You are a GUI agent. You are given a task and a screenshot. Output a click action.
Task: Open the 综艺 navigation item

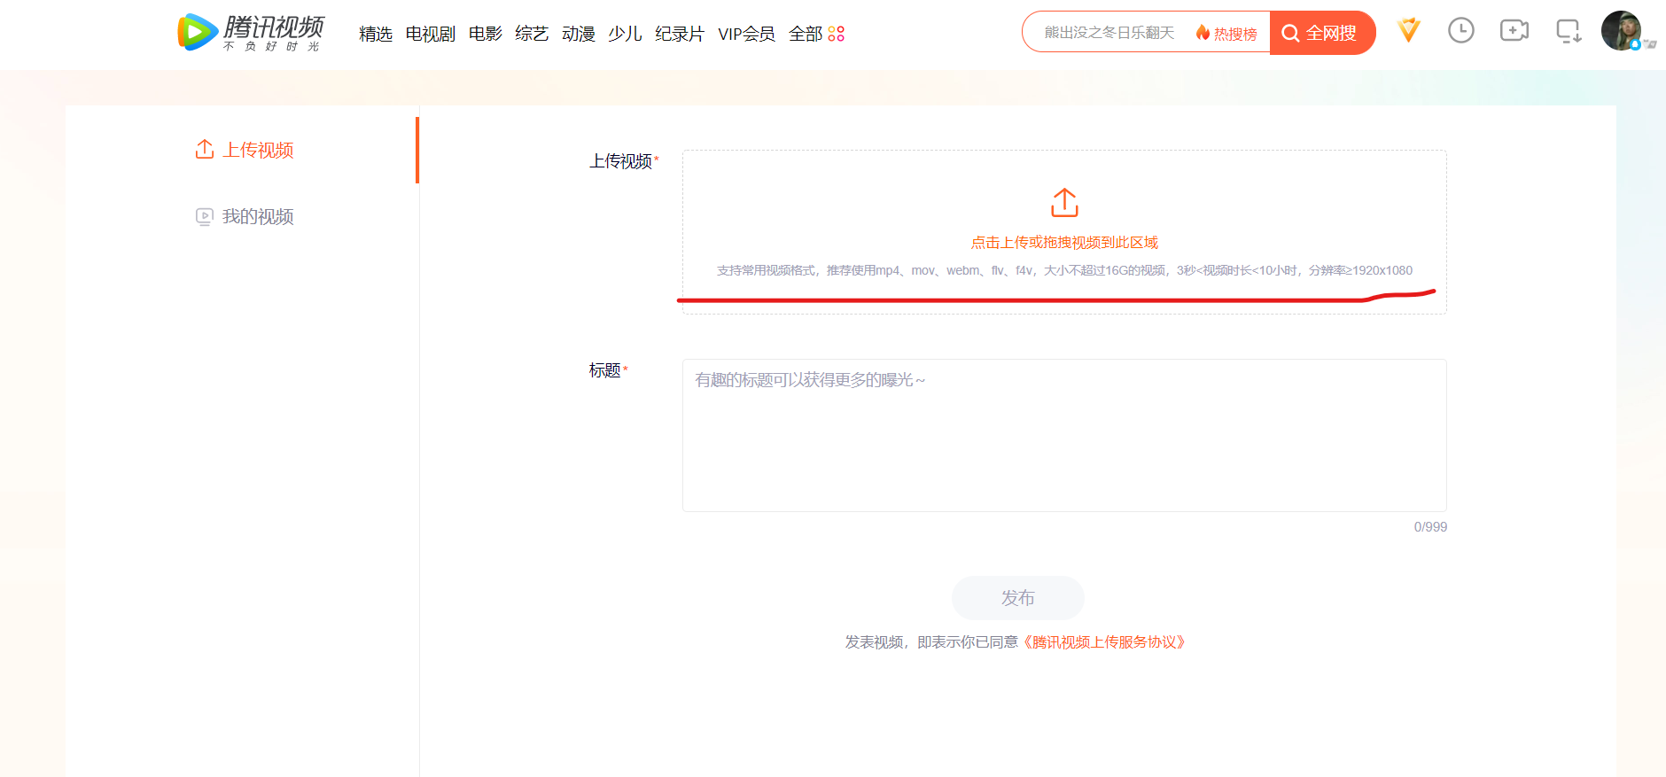(532, 34)
